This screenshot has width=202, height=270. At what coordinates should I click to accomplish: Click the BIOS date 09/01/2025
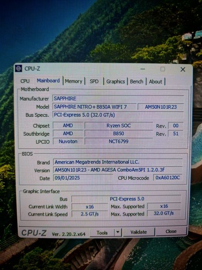tap(83, 178)
